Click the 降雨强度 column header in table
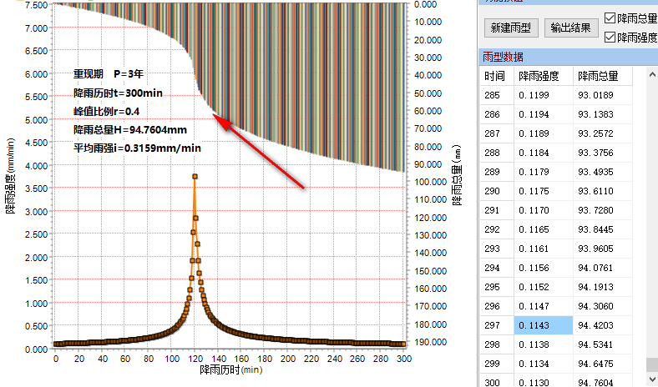This screenshot has height=387, width=658. pos(539,76)
